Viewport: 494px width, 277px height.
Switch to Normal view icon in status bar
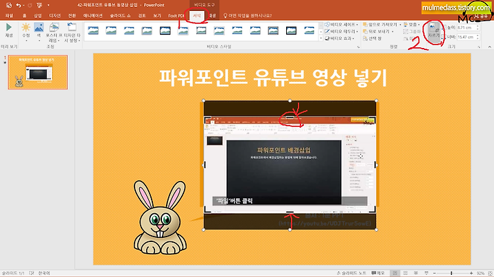point(395,273)
